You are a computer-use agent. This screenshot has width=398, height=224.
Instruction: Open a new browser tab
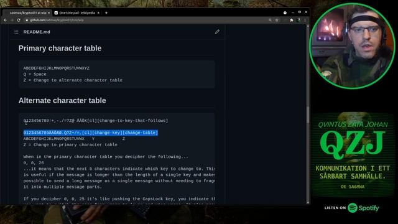(x=106, y=12)
